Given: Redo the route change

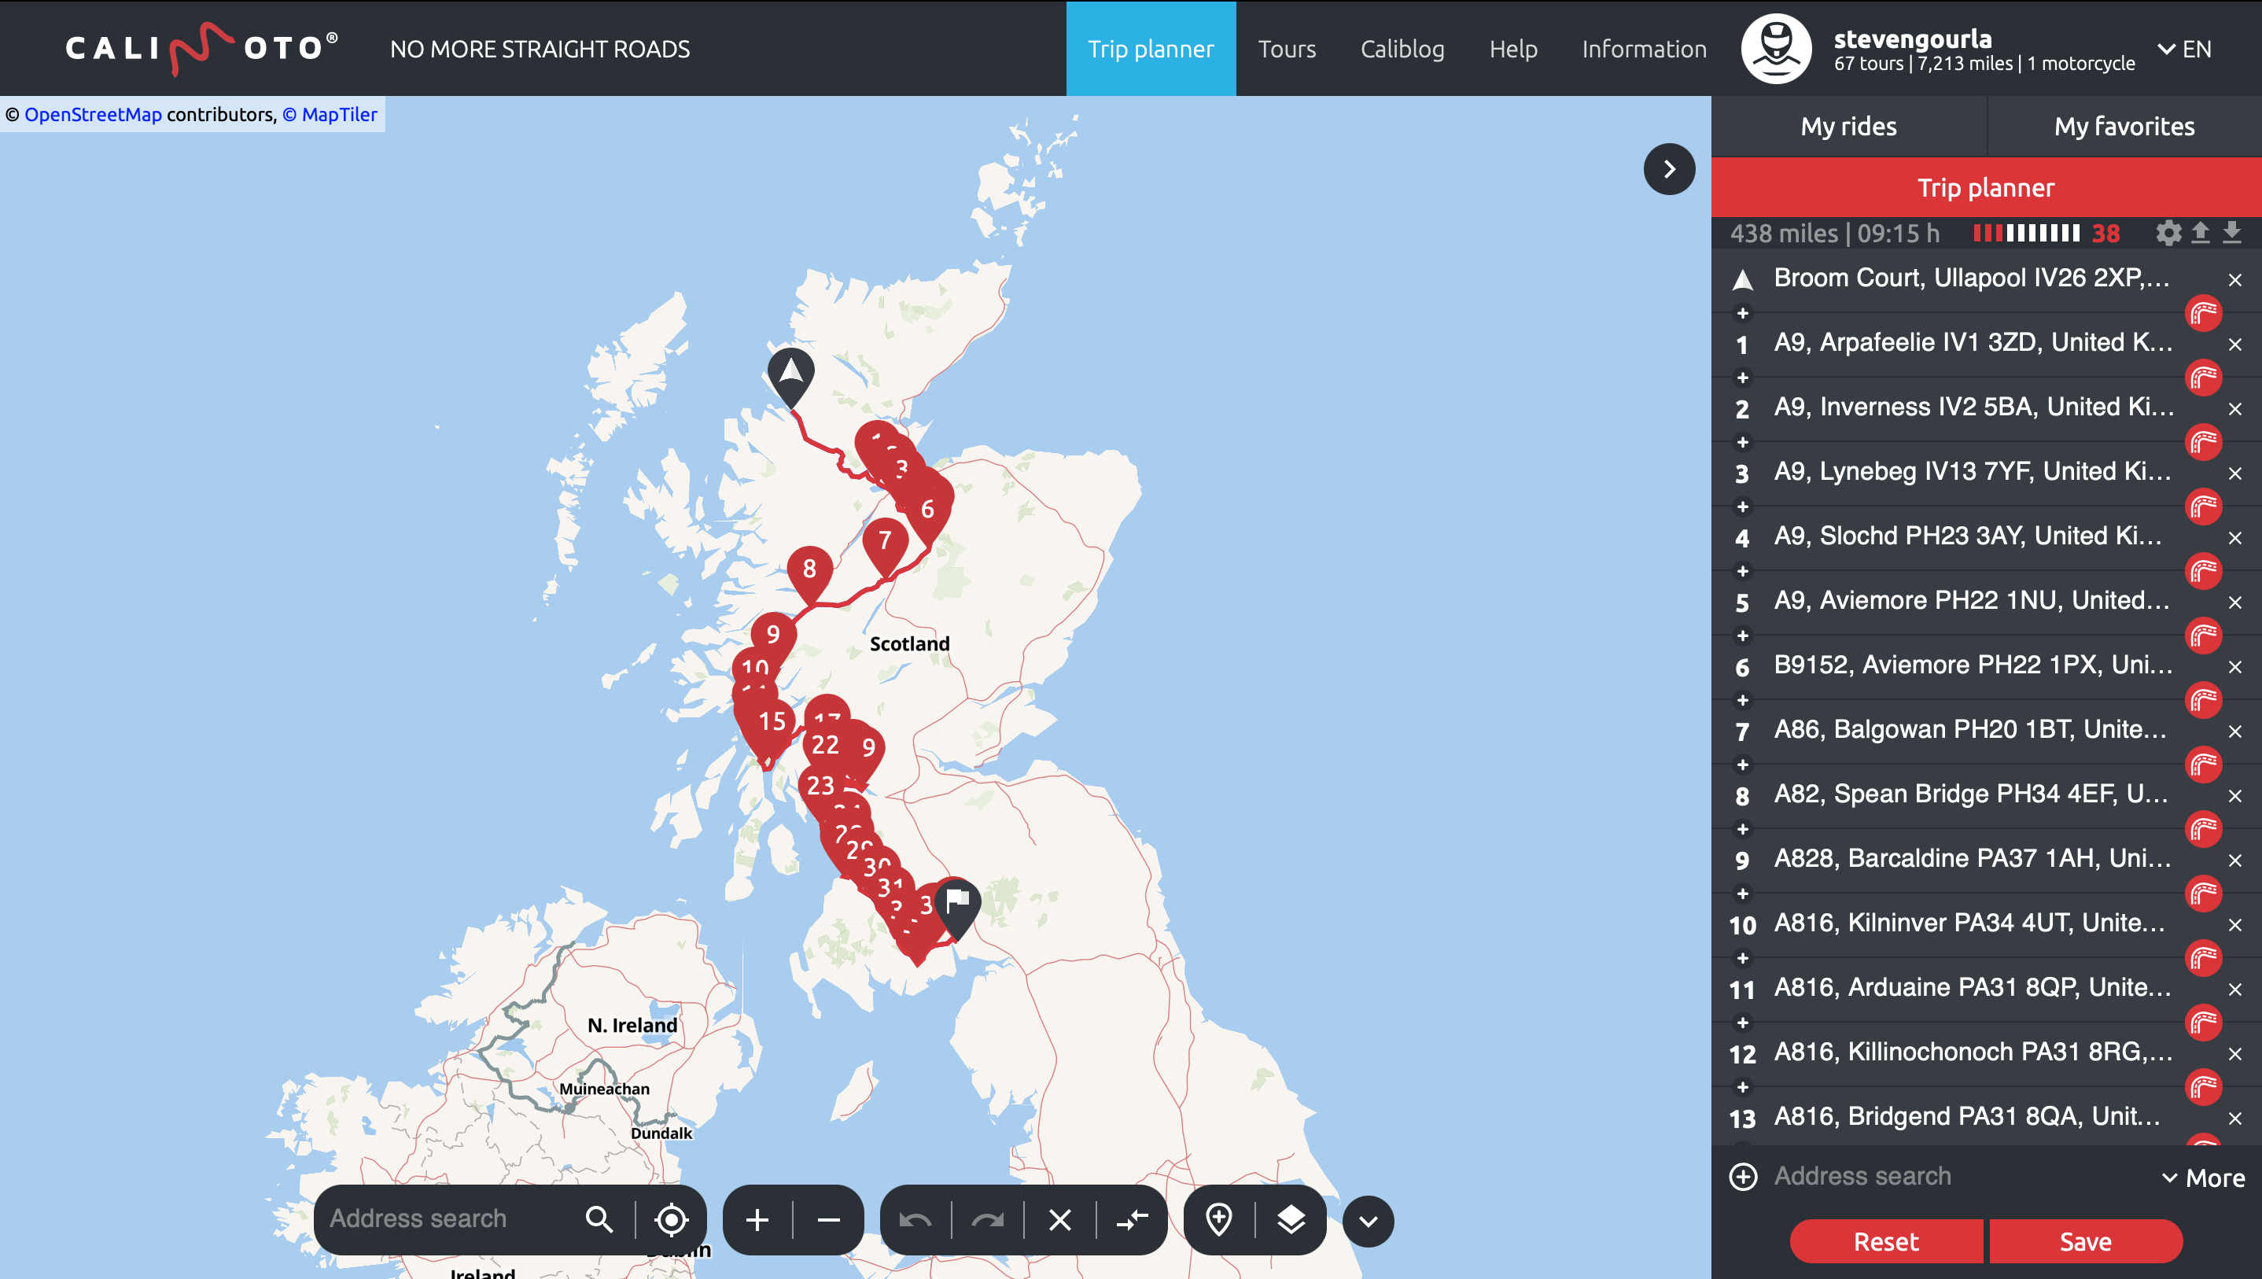Looking at the screenshot, I should (988, 1219).
